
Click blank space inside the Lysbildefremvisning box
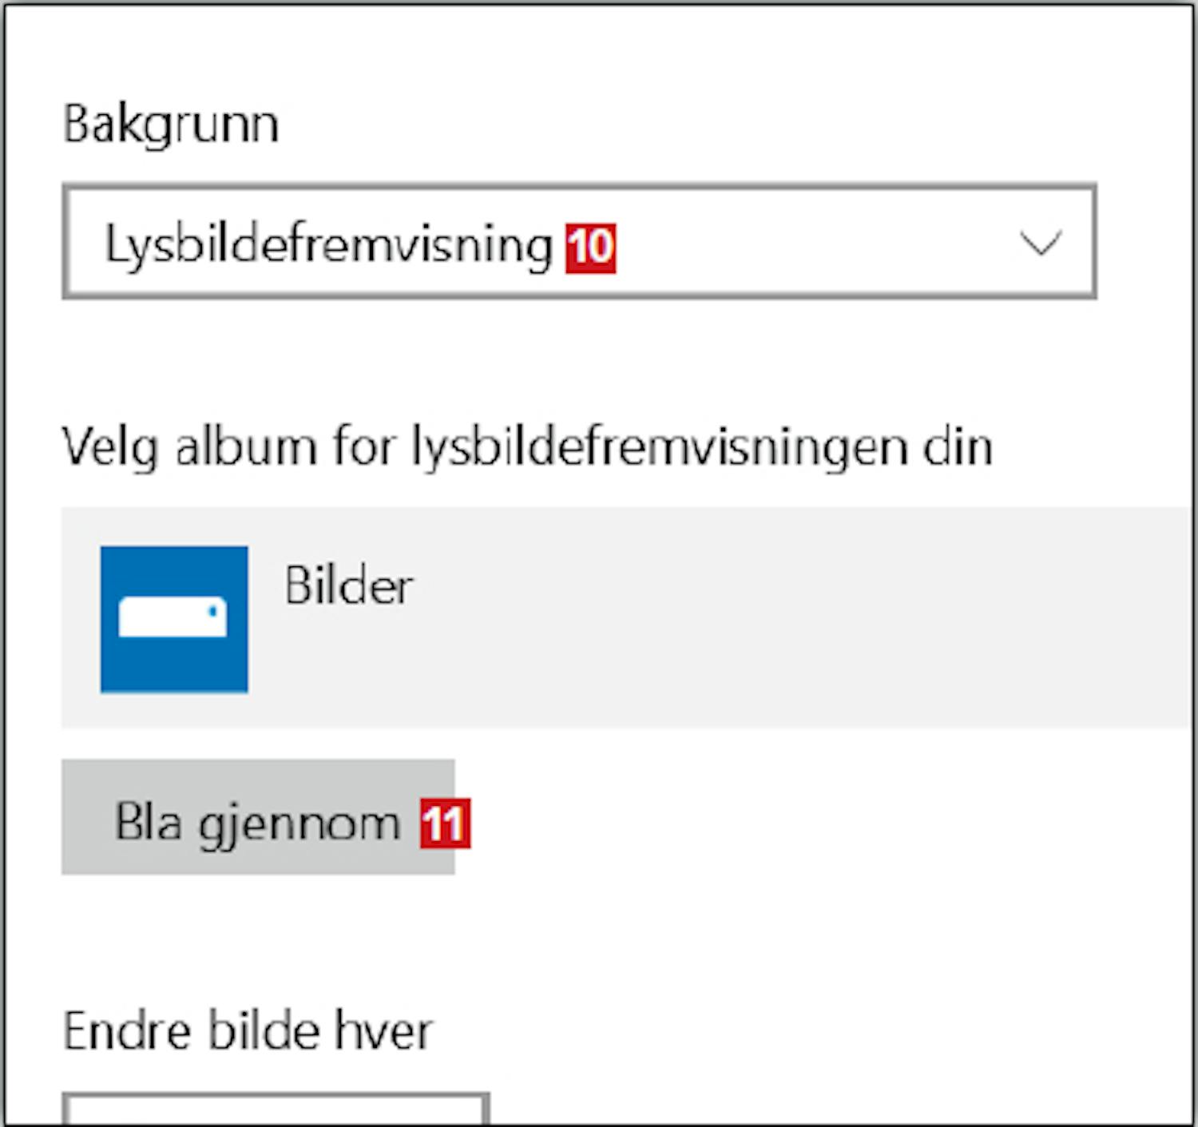(x=815, y=243)
